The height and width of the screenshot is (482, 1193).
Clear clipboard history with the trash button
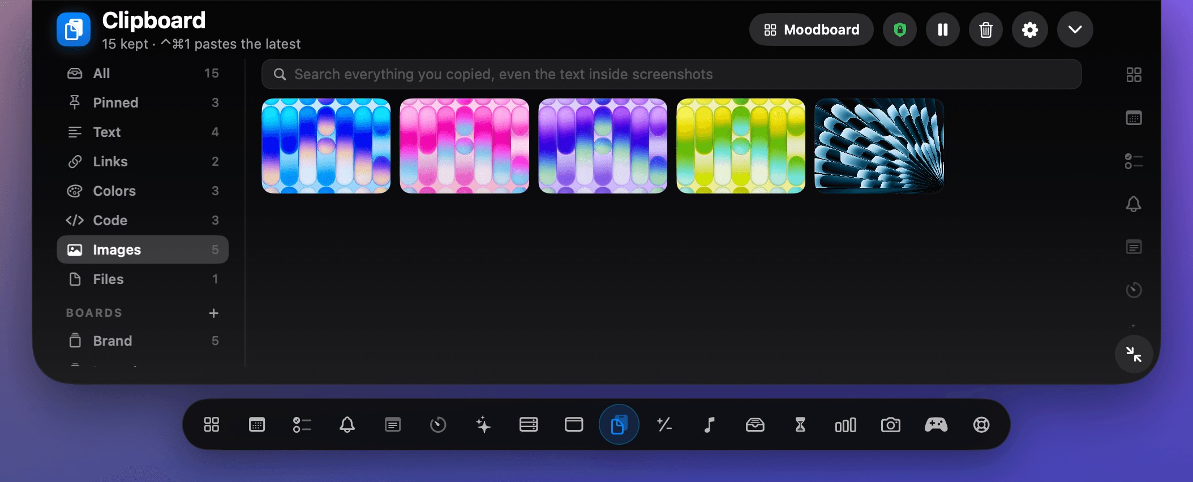tap(986, 29)
